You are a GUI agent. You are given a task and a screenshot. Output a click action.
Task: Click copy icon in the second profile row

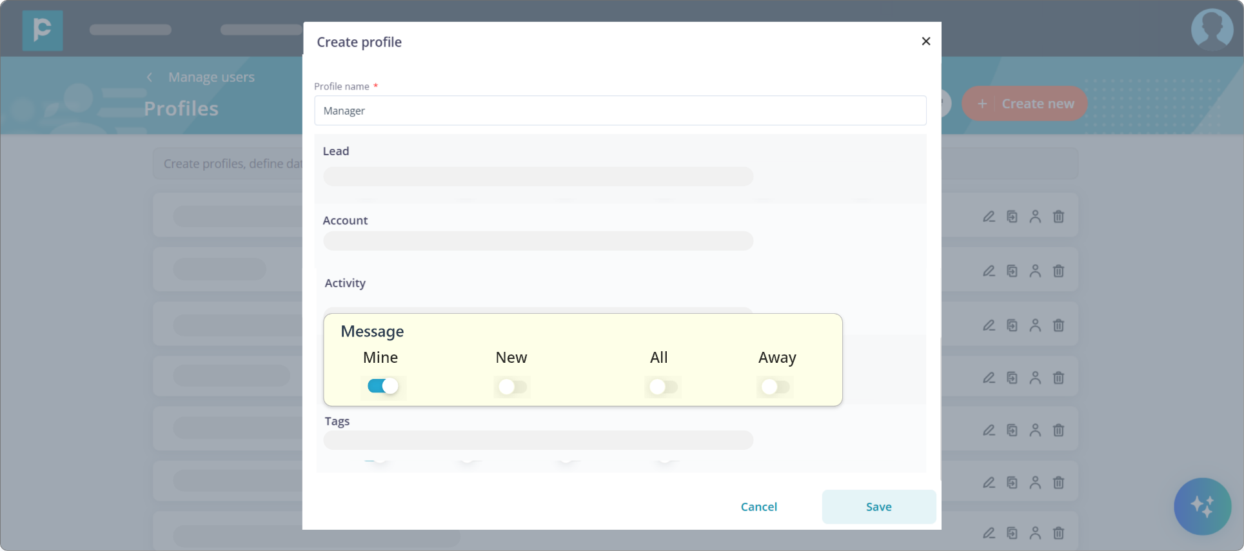(1012, 271)
